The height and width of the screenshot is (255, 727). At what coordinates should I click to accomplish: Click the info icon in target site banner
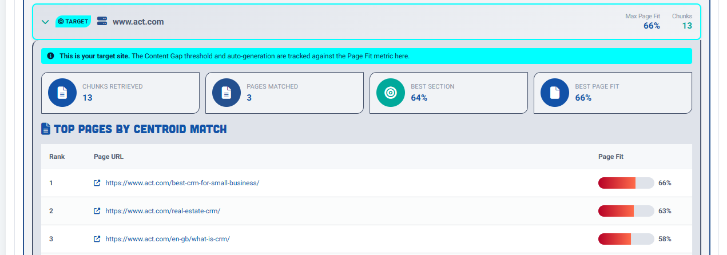tap(51, 56)
